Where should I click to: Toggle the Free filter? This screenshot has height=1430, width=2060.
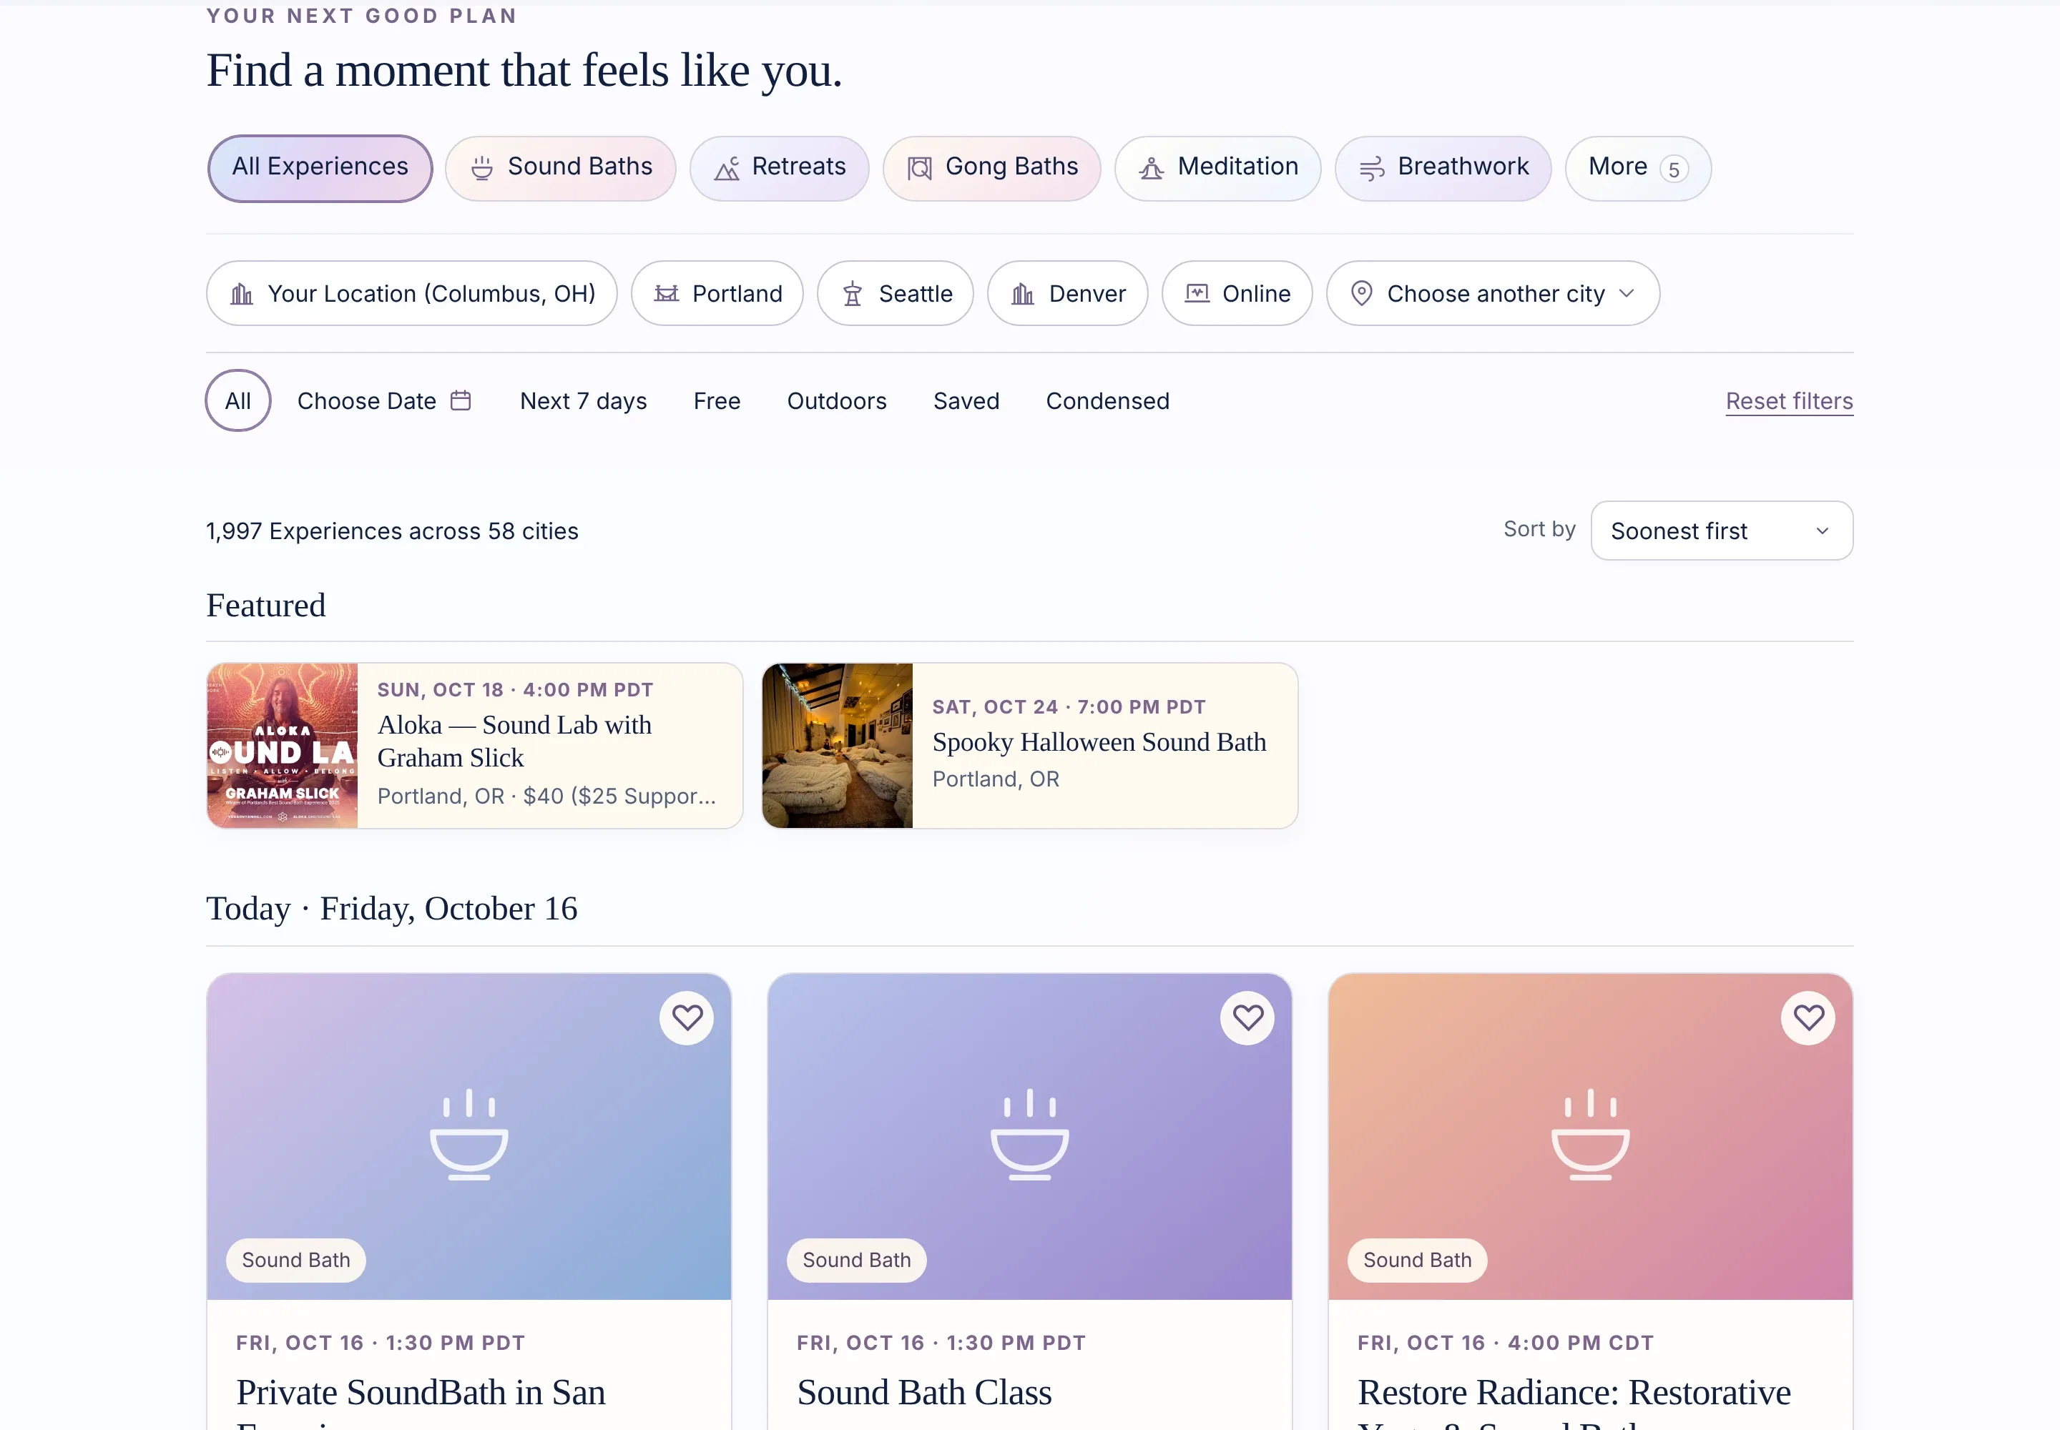[x=717, y=401]
